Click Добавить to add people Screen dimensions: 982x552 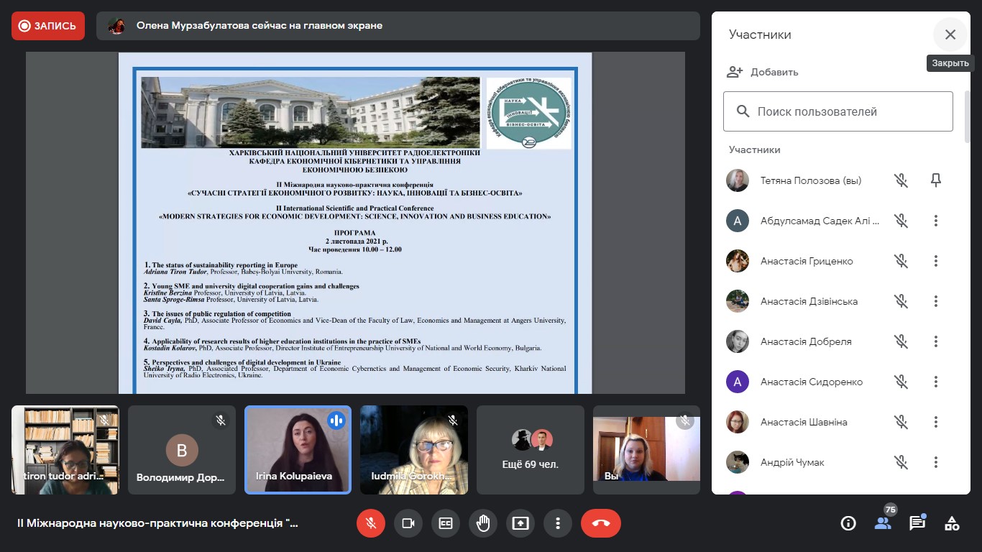pos(763,72)
